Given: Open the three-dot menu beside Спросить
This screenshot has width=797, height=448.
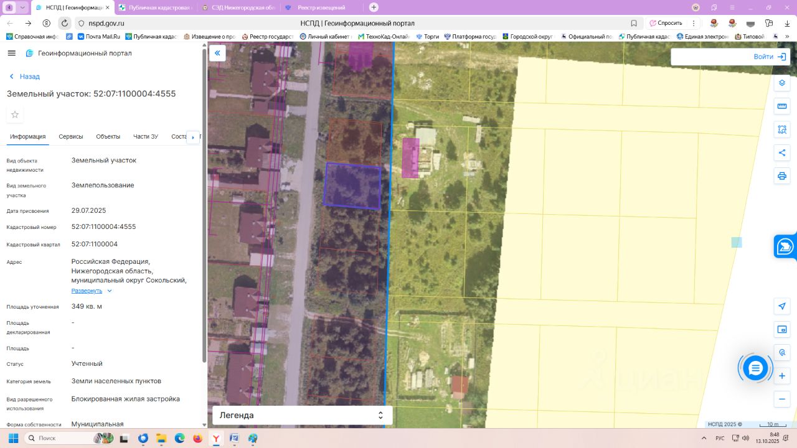Looking at the screenshot, I should tap(694, 23).
